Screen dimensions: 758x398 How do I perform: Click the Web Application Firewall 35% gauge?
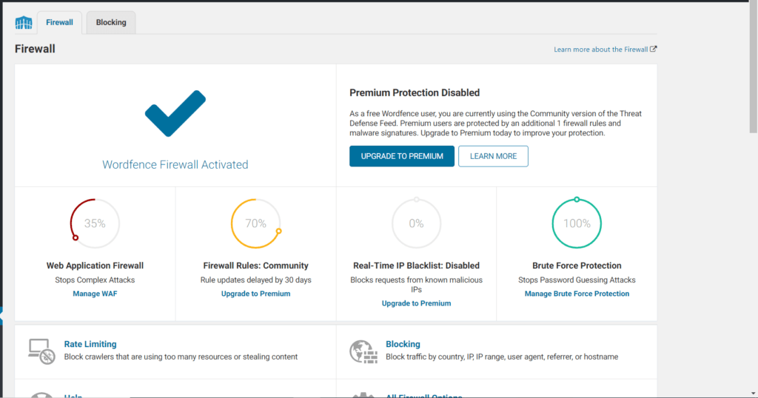(95, 223)
